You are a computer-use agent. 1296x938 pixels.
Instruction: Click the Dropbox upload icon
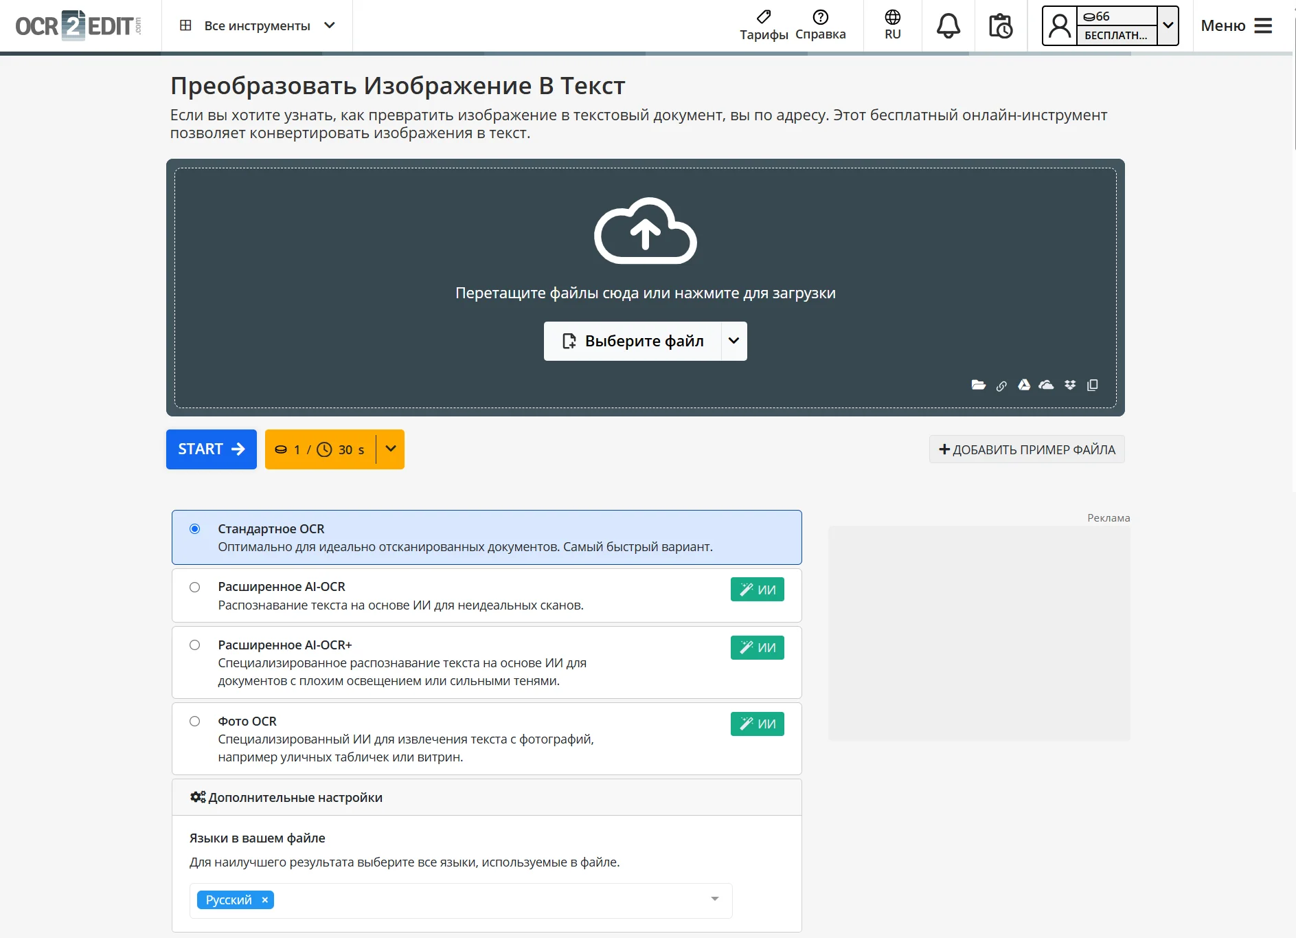coord(1070,385)
